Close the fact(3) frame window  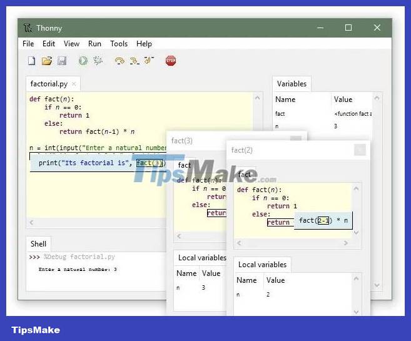pos(296,138)
